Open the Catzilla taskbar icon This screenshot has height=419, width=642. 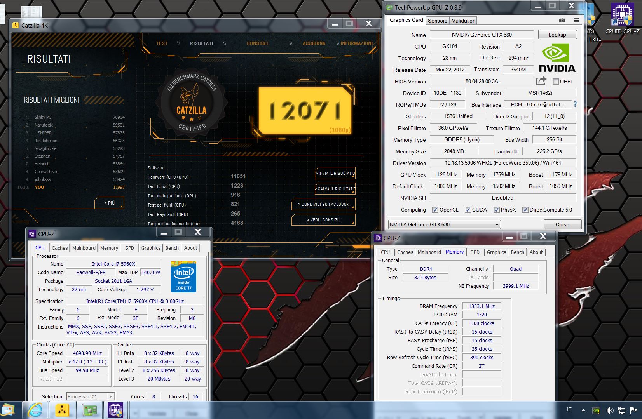[x=62, y=410]
